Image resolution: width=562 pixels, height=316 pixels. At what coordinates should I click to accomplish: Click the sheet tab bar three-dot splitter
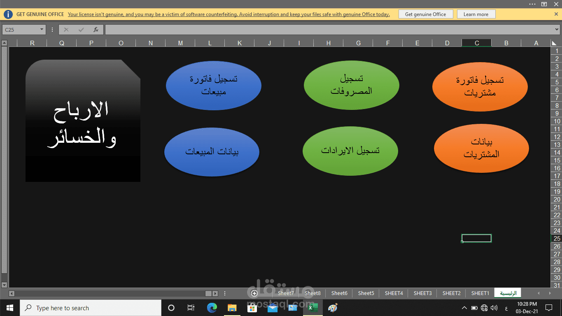[225, 293]
